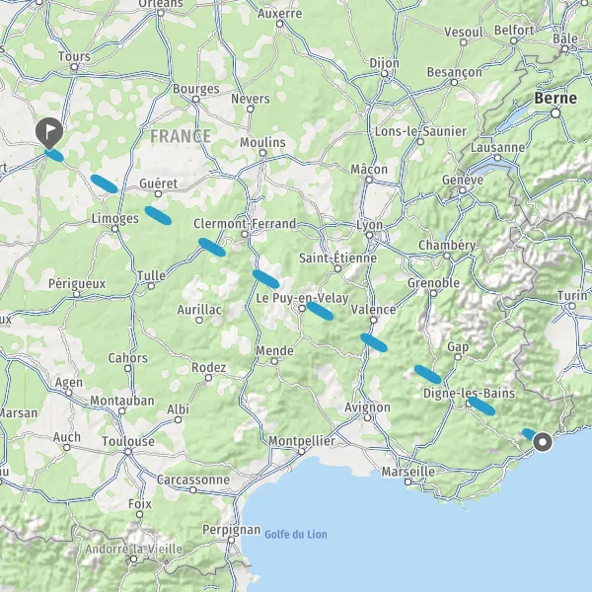Click the route dash near Digne-les-Bains
Viewport: 592px width, 592px height.
pyautogui.click(x=481, y=407)
